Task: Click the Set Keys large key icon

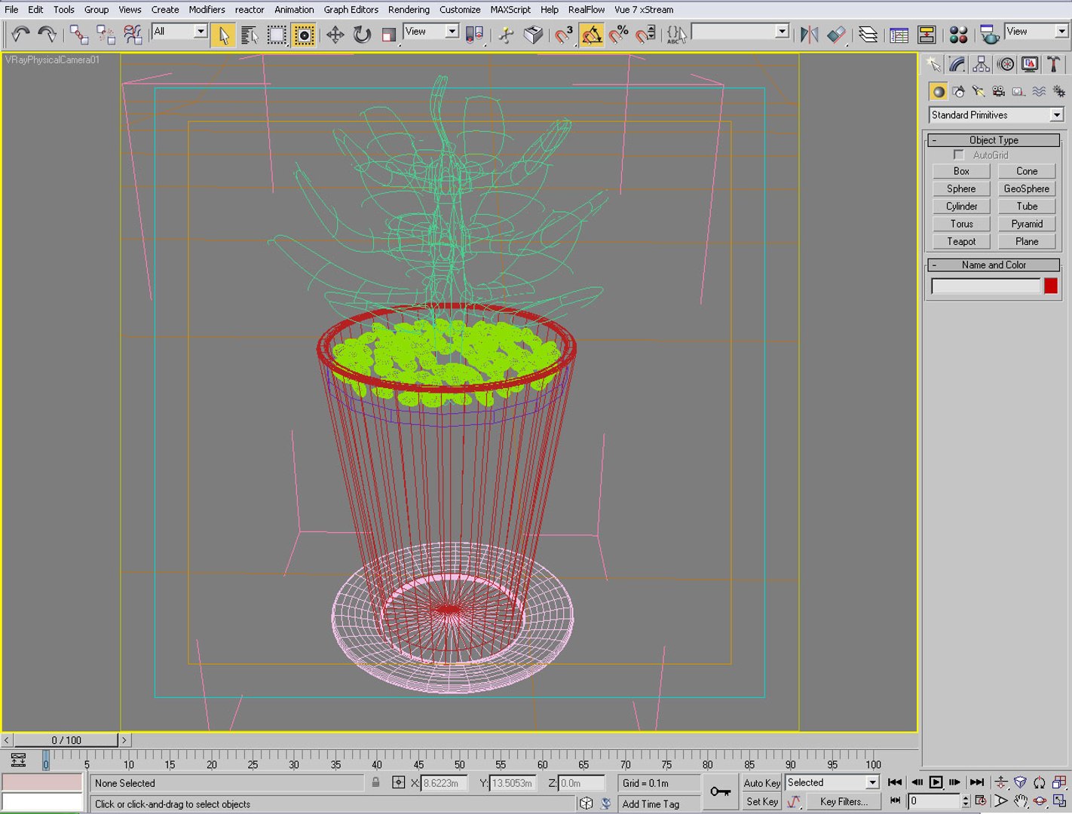Action: pyautogui.click(x=720, y=791)
